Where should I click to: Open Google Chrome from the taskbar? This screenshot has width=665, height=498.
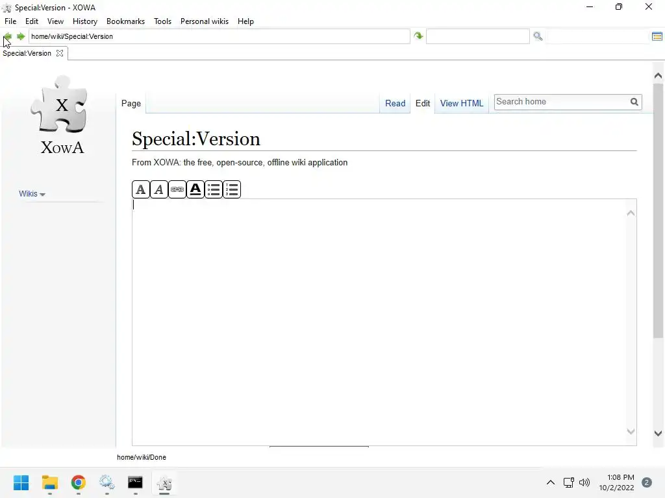79,482
